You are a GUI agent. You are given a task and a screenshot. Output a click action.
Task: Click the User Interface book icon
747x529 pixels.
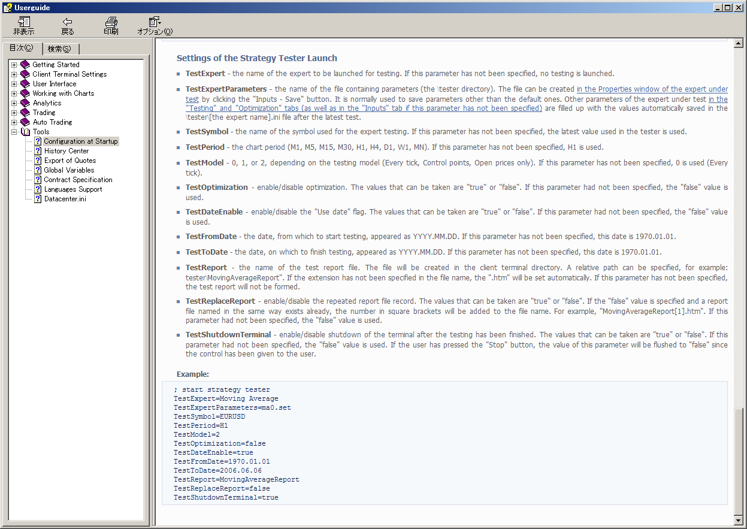point(25,84)
